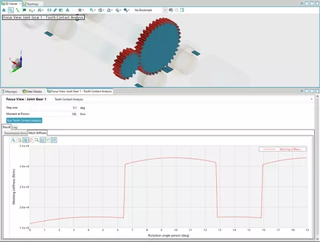This screenshot has height=242, width=320.
Task: Click the plus icon at top-right of 3D panel
Action: (301, 3)
